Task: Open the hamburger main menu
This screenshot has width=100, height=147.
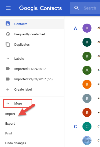Action: (x=8, y=8)
